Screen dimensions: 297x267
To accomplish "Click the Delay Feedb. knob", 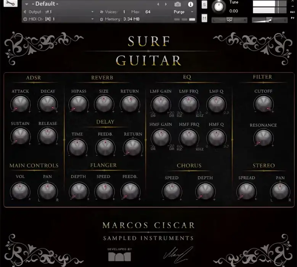I will coord(105,147).
